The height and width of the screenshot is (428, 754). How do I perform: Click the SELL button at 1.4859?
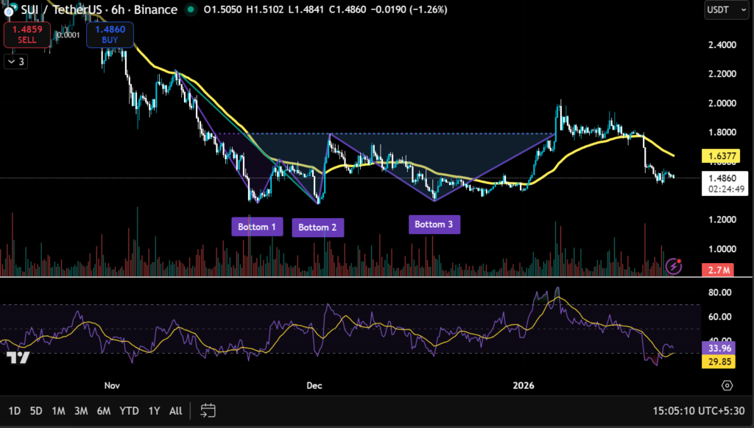click(27, 34)
